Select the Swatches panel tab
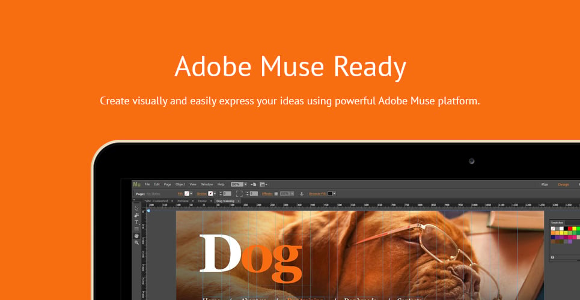 click(x=557, y=223)
